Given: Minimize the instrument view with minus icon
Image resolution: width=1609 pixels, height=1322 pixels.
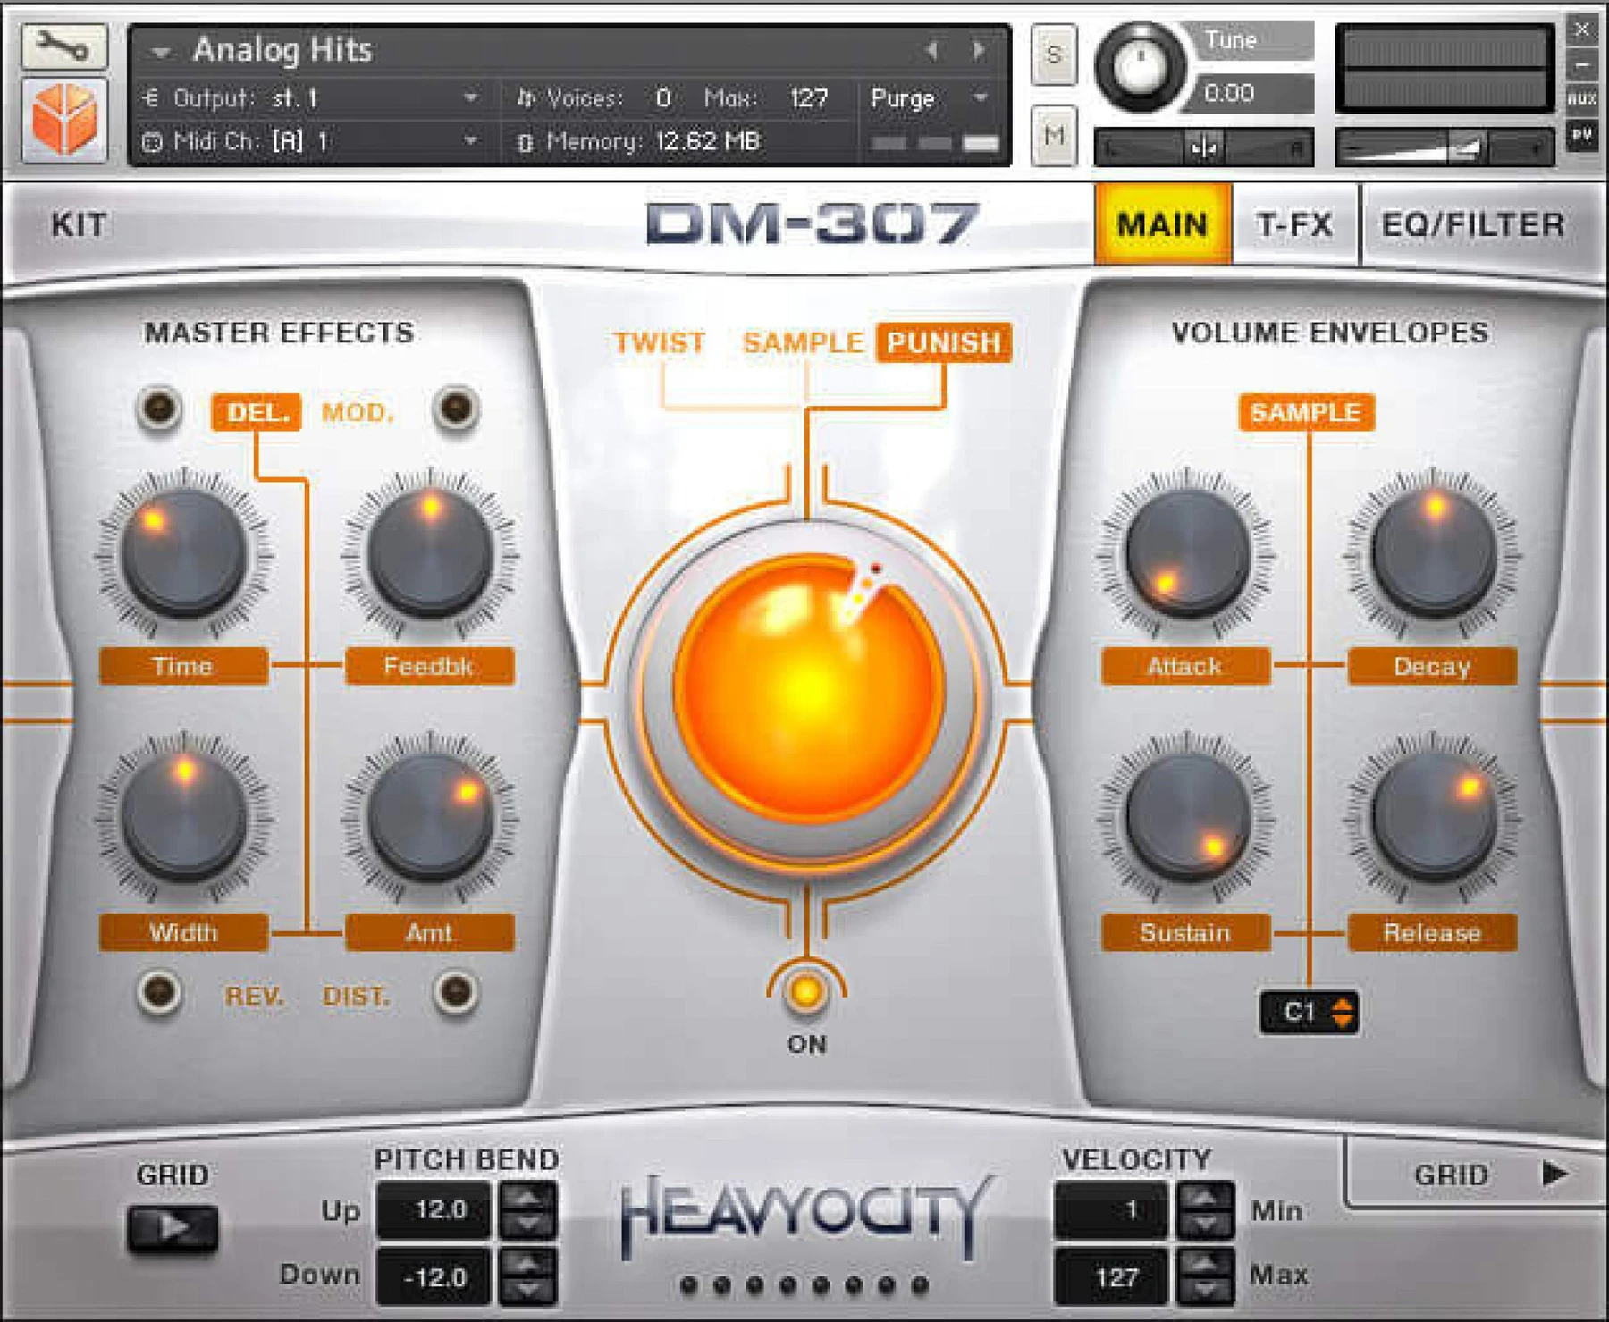Looking at the screenshot, I should point(1582,65).
